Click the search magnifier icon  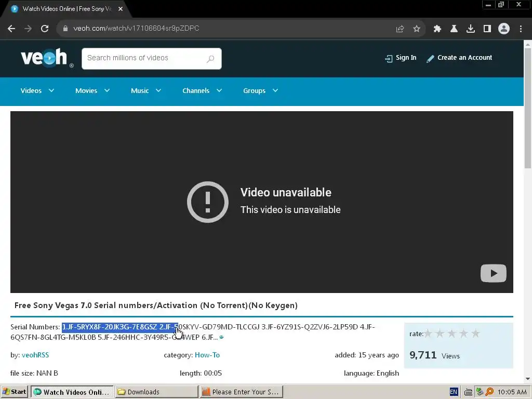click(210, 59)
